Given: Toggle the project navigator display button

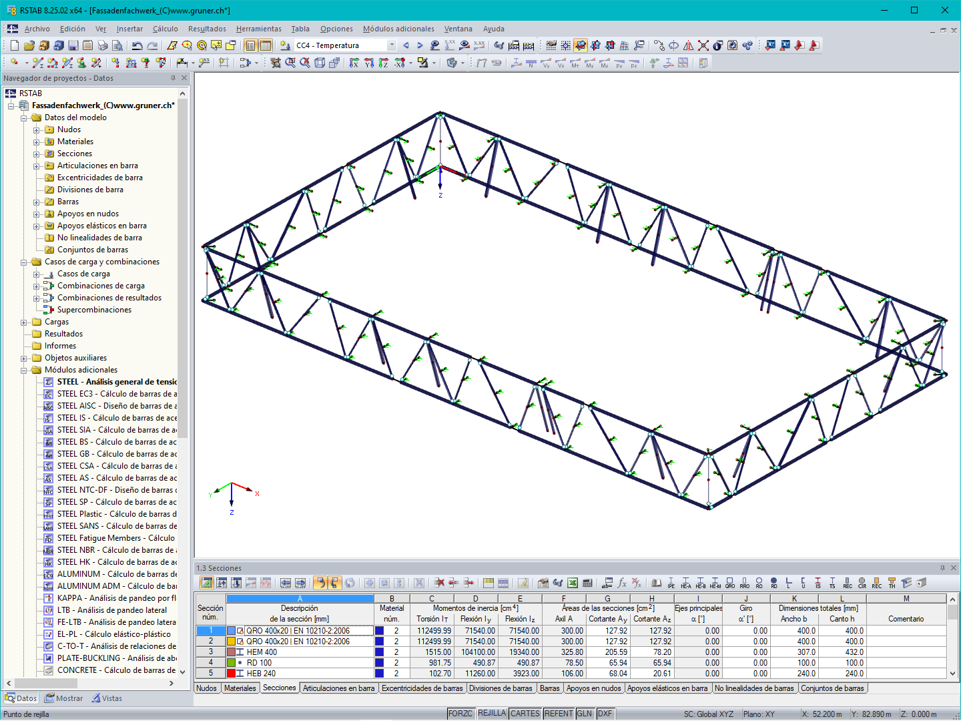Looking at the screenshot, I should [251, 45].
